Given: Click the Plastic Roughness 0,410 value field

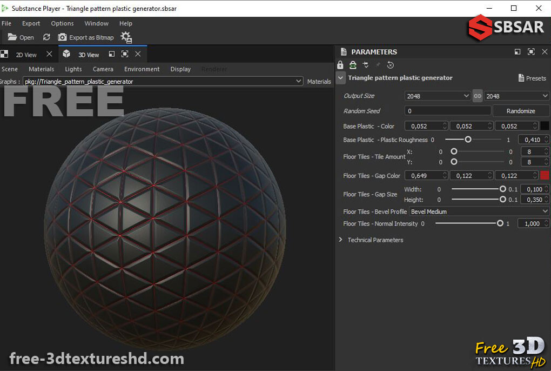Looking at the screenshot, I should [533, 140].
